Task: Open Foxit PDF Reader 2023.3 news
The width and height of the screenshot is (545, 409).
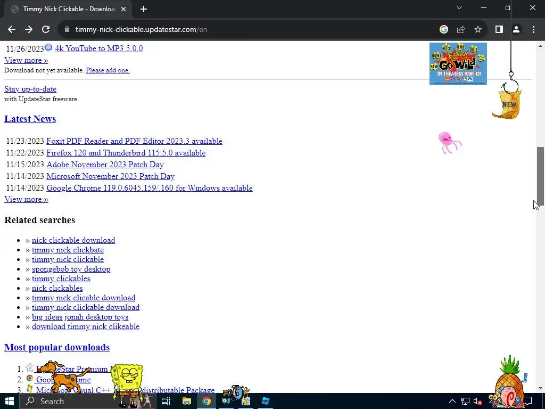Action: tap(134, 141)
